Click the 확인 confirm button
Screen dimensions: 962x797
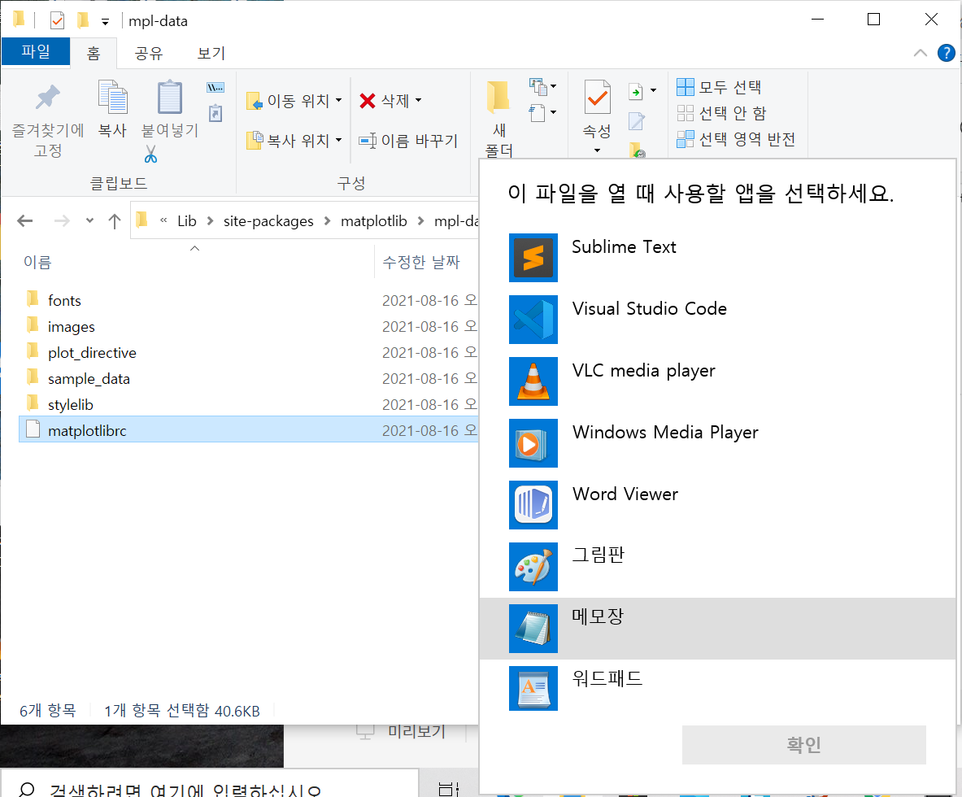(x=803, y=745)
